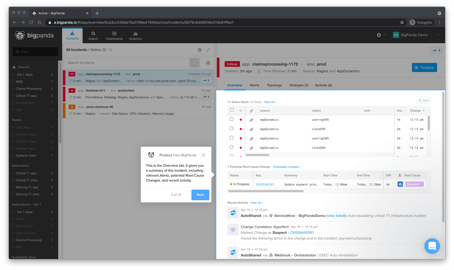The image size is (454, 270).
Task: Sort alerts by Change column arrow
Action: [424, 111]
